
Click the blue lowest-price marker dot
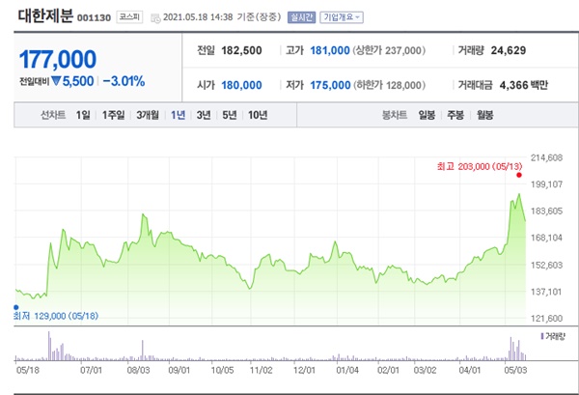[15, 307]
